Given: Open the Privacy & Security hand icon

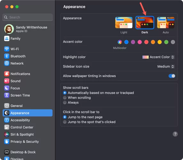Looking at the screenshot, I should pyautogui.click(x=7, y=141).
